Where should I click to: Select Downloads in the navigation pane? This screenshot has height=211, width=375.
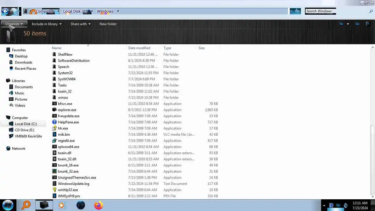pyautogui.click(x=23, y=62)
